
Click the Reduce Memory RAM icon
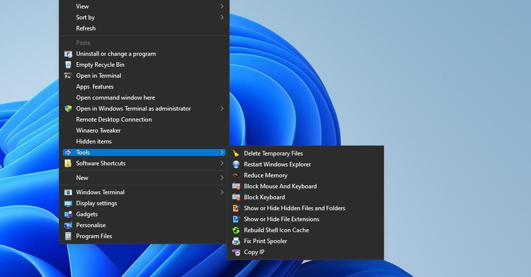pos(236,175)
